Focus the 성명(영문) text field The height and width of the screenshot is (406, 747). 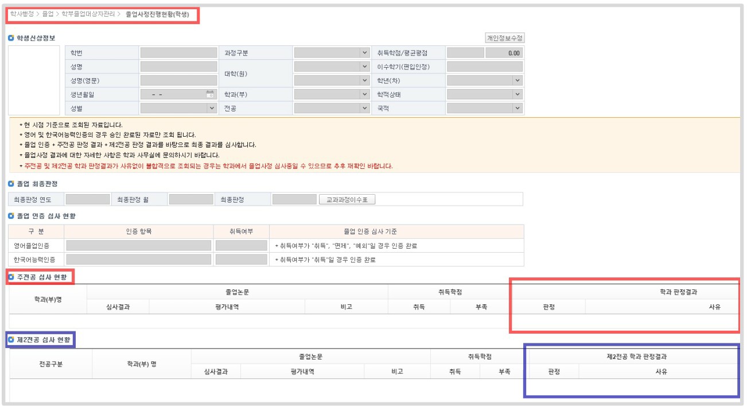pos(178,80)
